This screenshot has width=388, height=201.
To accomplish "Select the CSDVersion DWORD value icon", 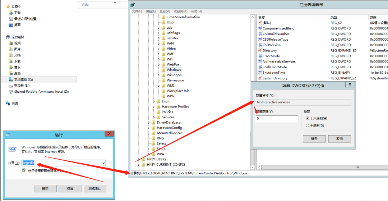I will click(260, 45).
